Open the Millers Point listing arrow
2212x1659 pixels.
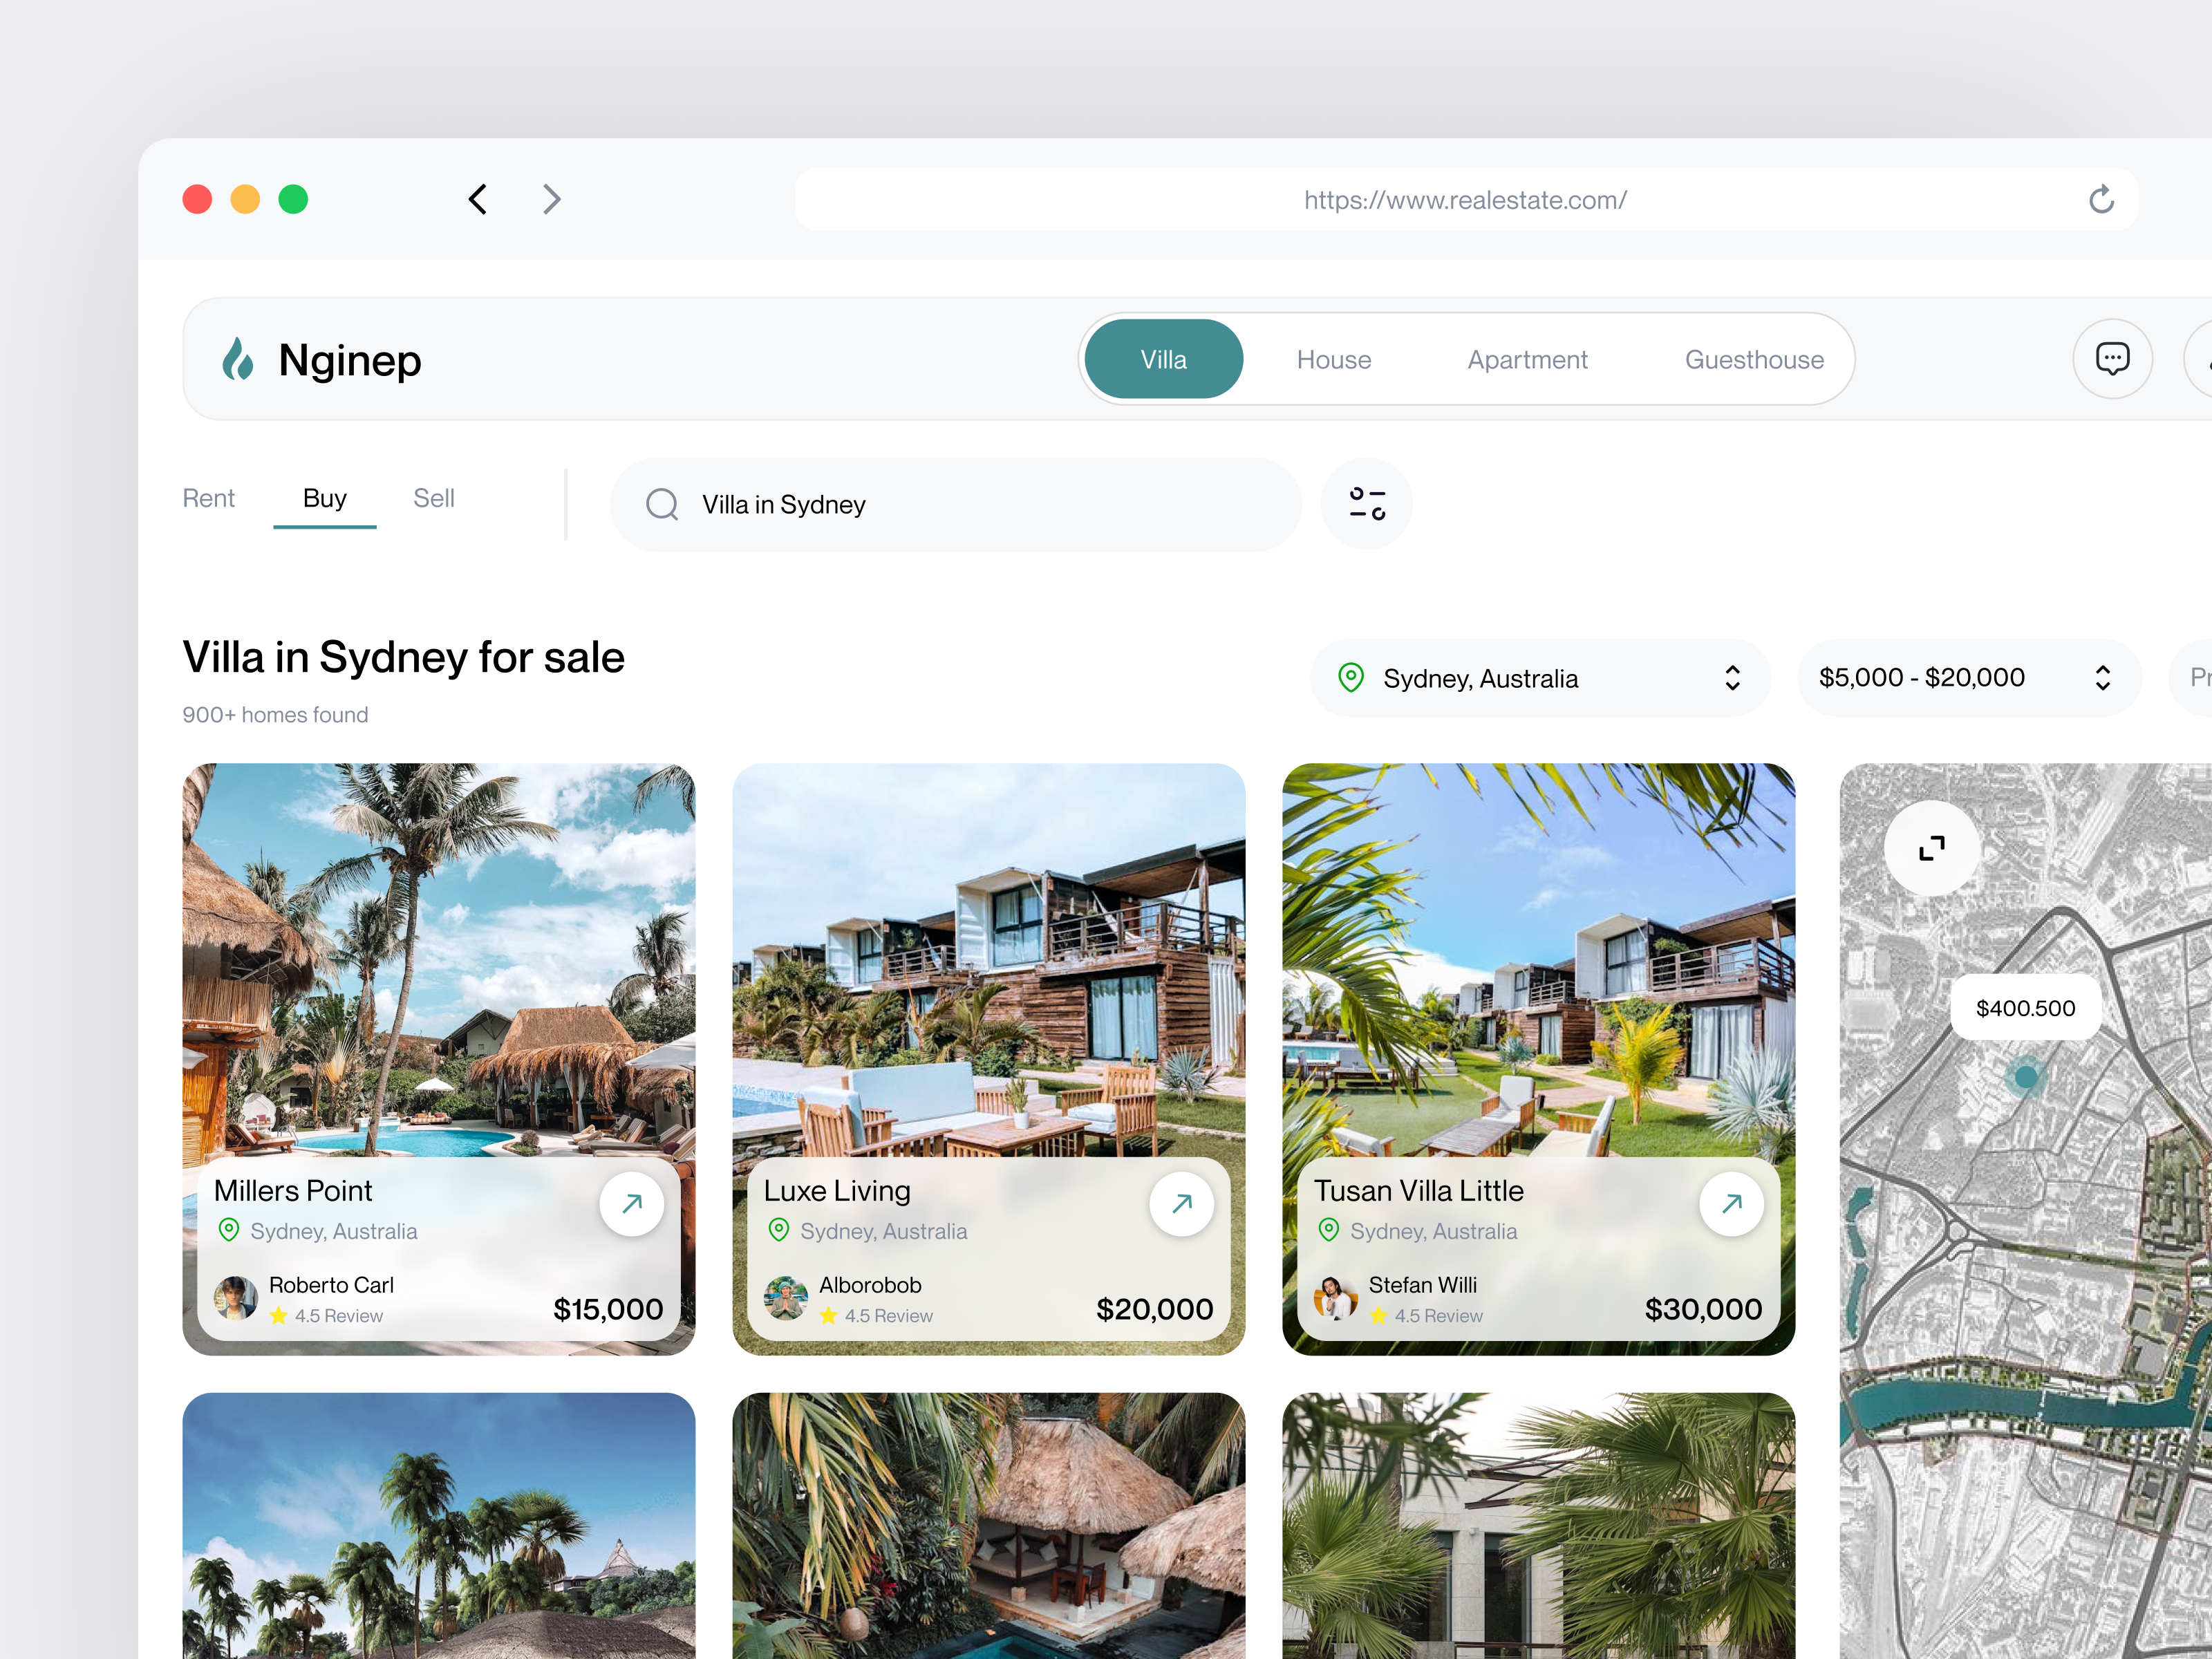tap(632, 1204)
